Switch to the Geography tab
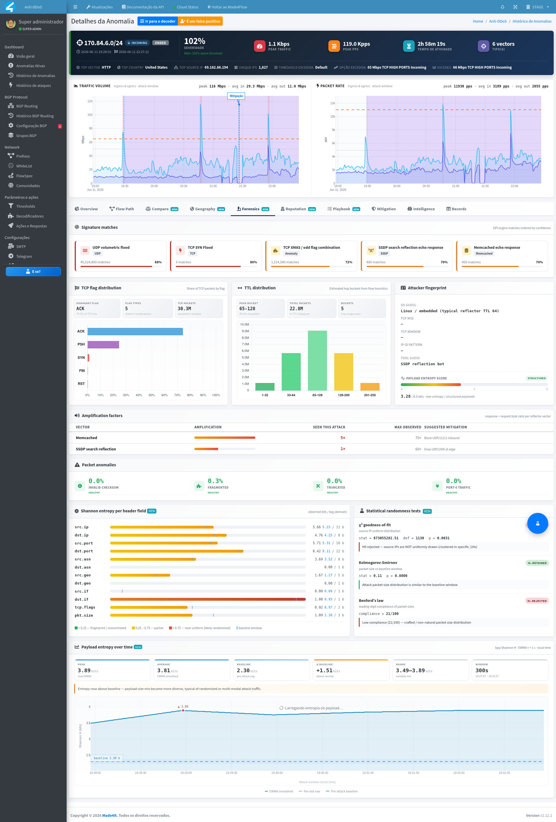This screenshot has width=556, height=822. click(207, 209)
